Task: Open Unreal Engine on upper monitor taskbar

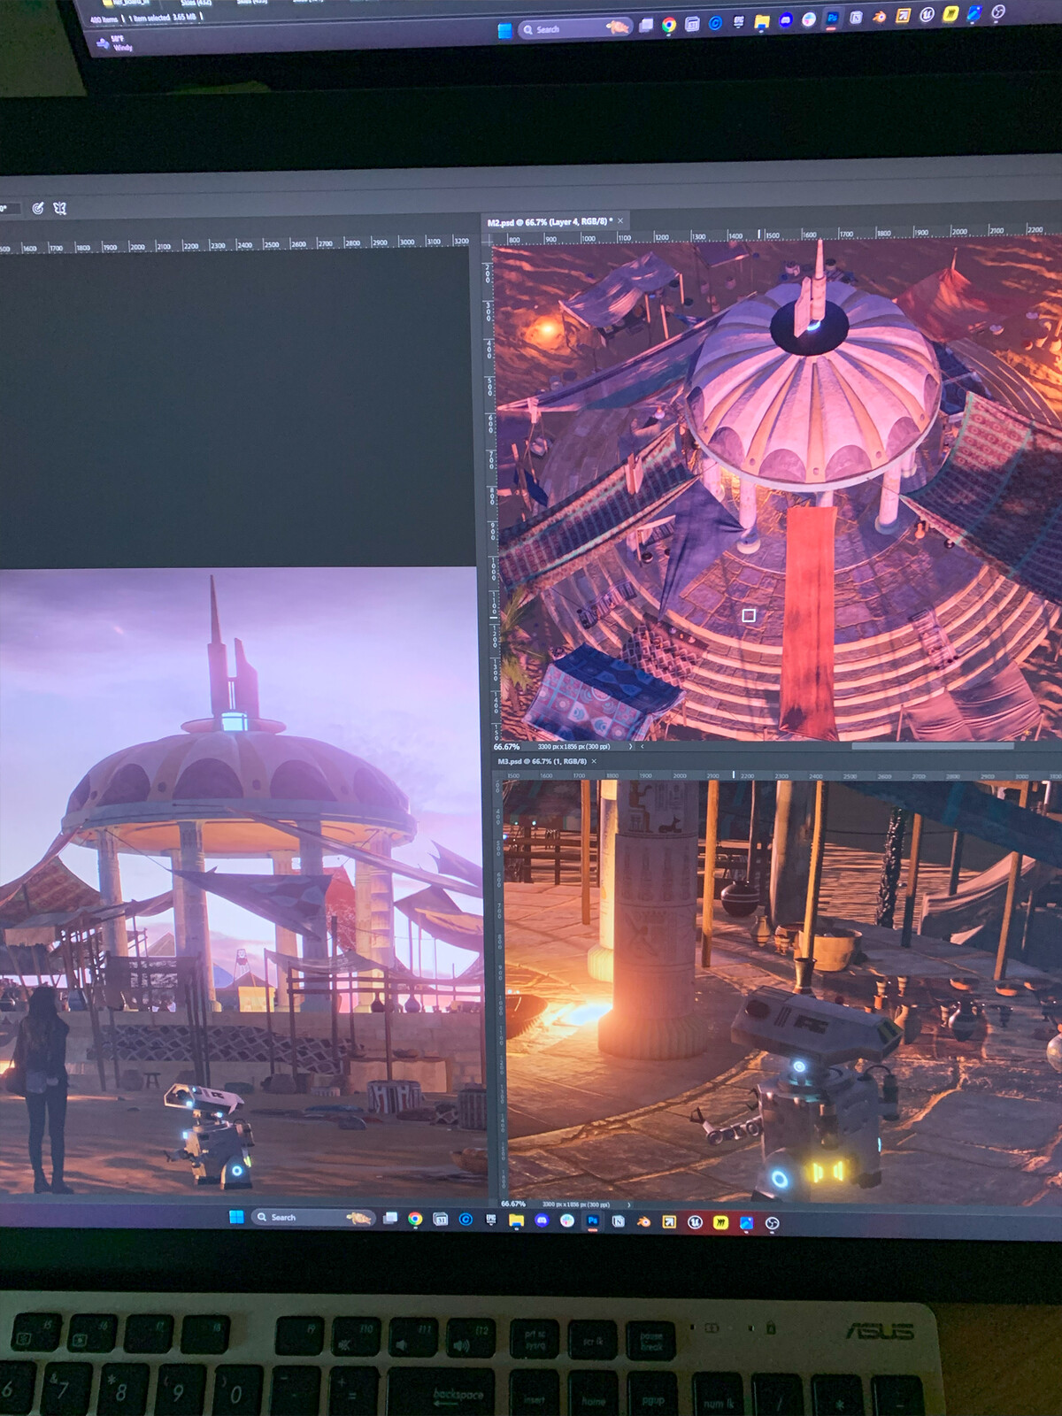Action: coord(927,14)
